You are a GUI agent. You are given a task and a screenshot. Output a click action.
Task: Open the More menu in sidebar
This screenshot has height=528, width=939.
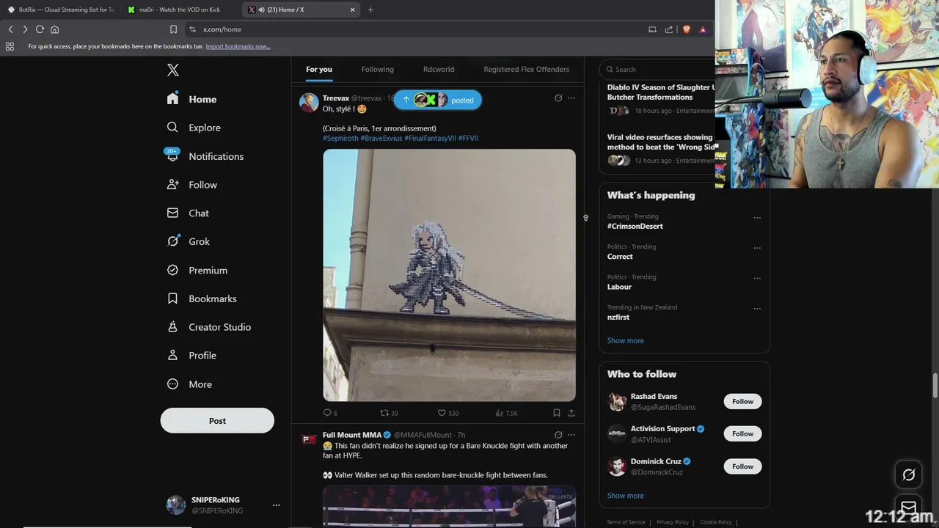click(189, 384)
